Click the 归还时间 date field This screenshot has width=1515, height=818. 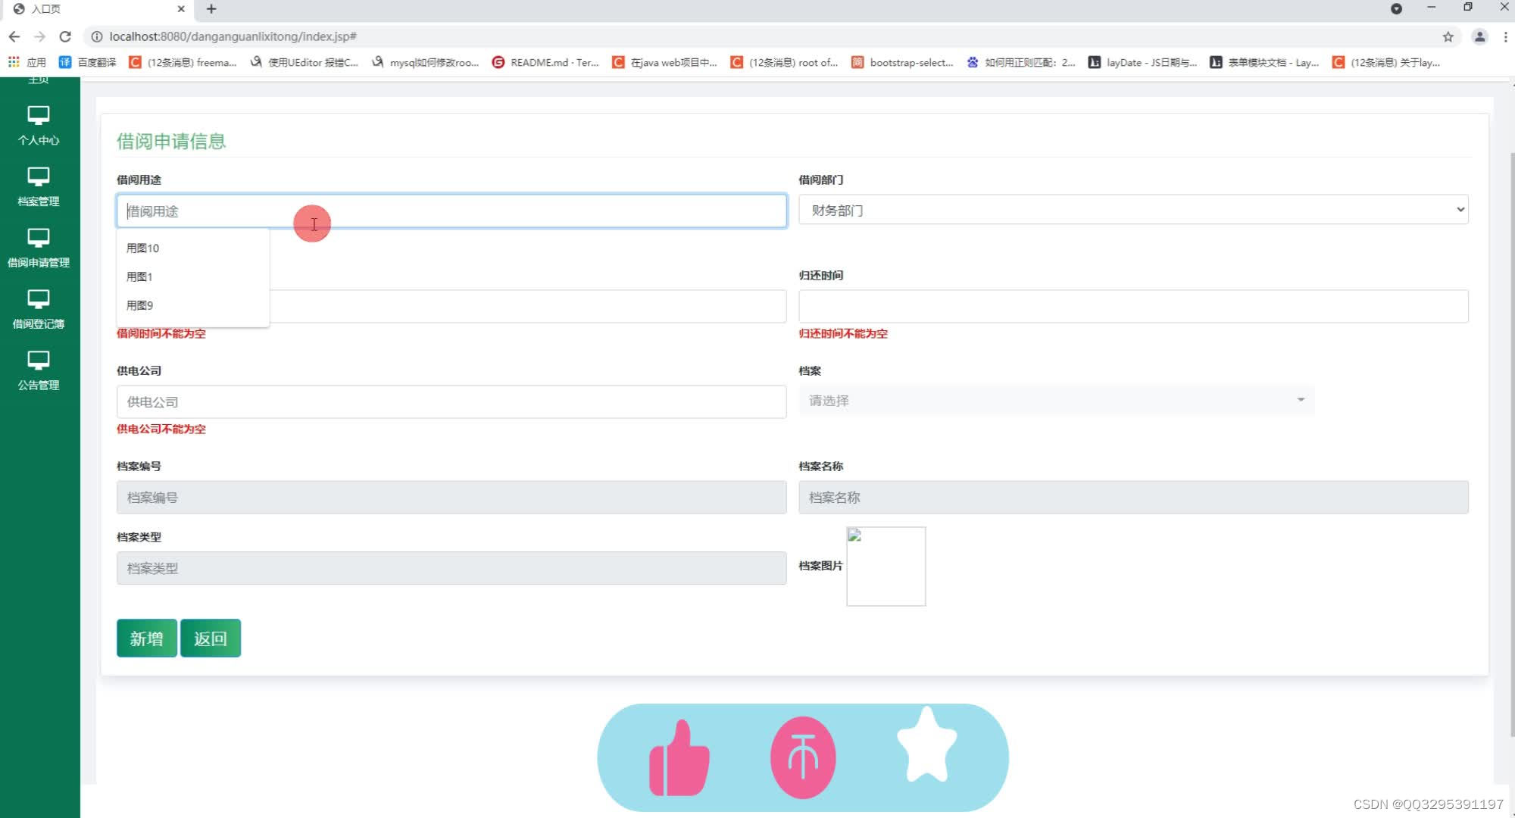[x=1133, y=306]
